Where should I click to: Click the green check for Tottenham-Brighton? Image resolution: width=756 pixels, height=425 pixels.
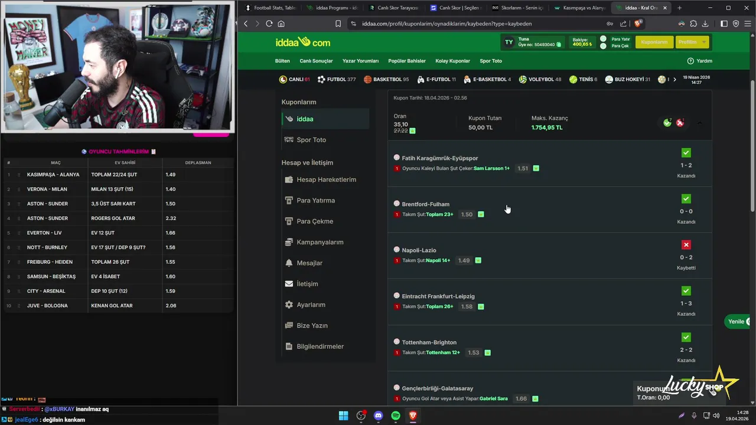(686, 337)
